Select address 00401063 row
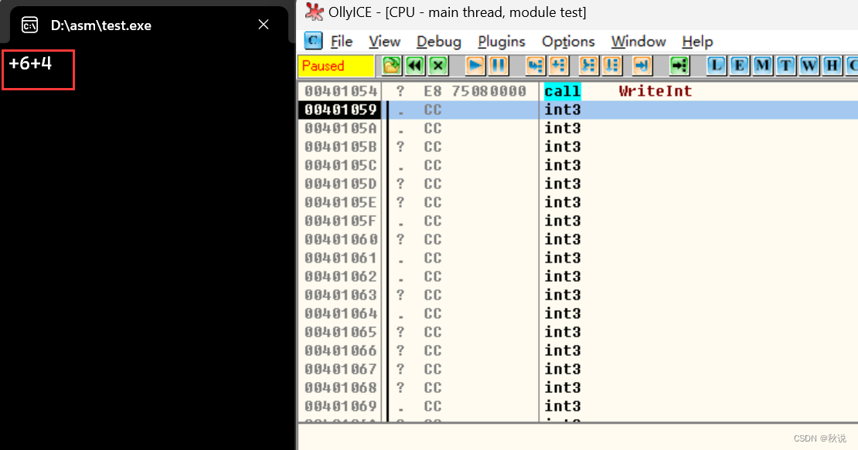 [340, 296]
